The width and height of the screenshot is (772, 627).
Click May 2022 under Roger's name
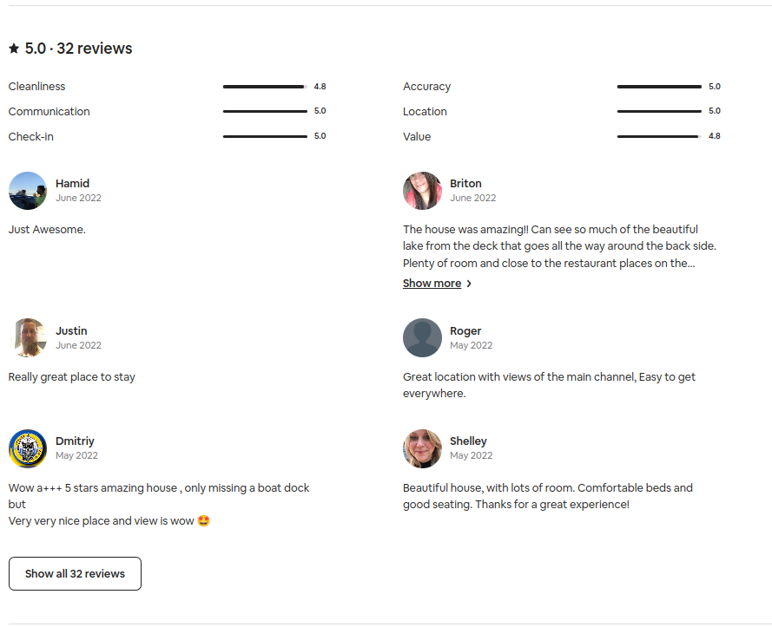tap(471, 345)
